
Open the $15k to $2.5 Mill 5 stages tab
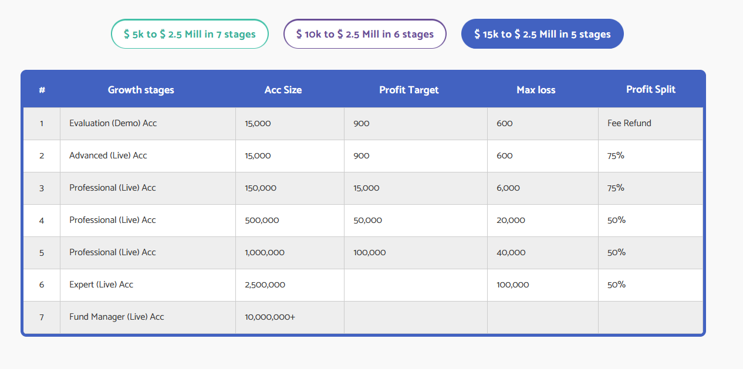pos(542,34)
